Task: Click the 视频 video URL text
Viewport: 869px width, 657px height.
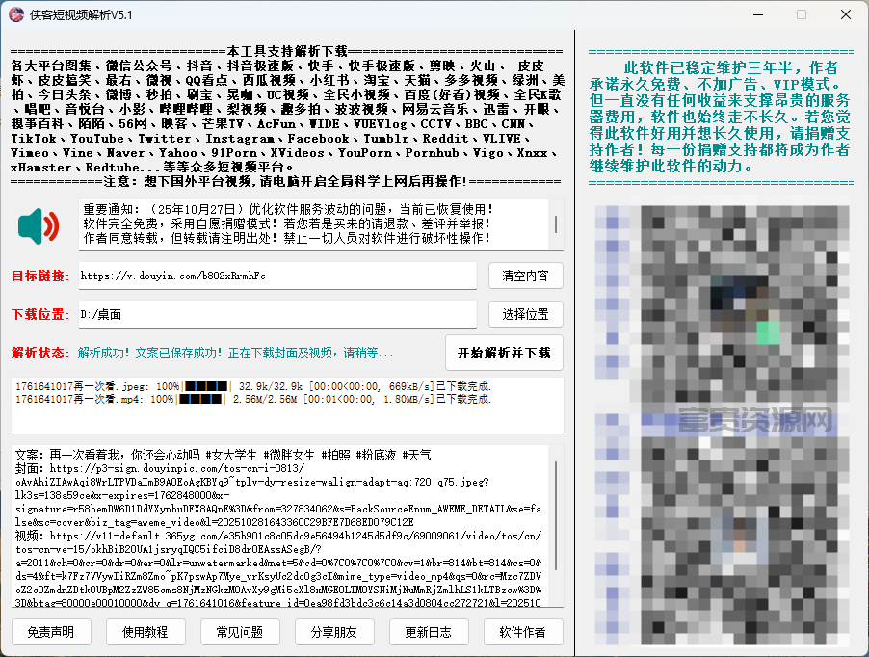Action: tap(278, 569)
